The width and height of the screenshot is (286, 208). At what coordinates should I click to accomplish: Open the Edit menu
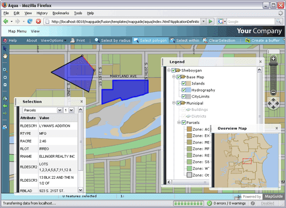point(17,13)
